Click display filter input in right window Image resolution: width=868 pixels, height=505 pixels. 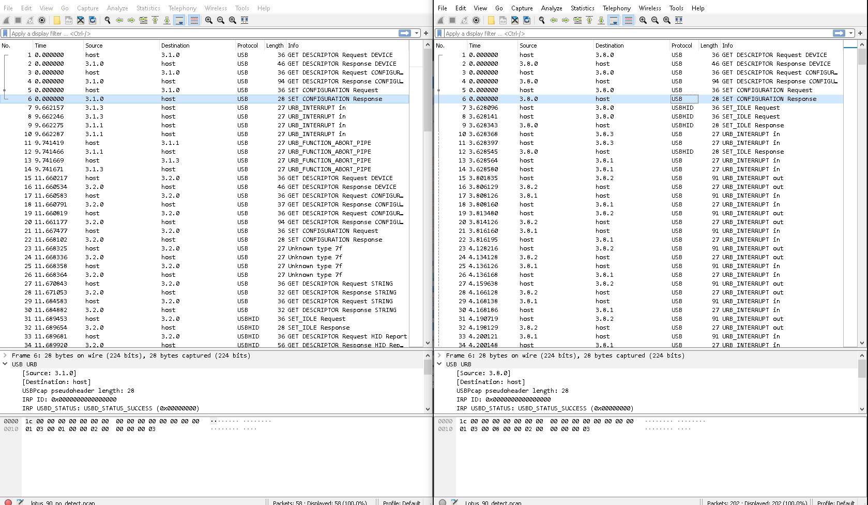638,33
